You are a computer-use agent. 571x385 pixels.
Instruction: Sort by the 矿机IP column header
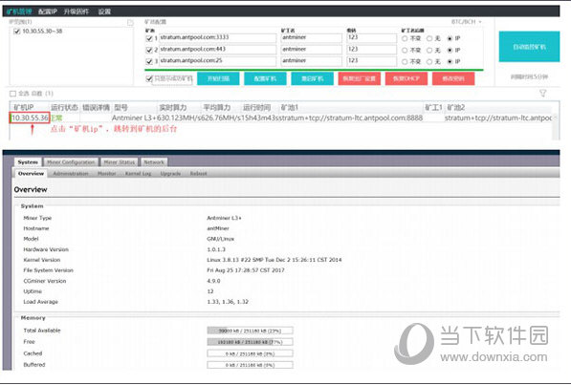[x=23, y=107]
